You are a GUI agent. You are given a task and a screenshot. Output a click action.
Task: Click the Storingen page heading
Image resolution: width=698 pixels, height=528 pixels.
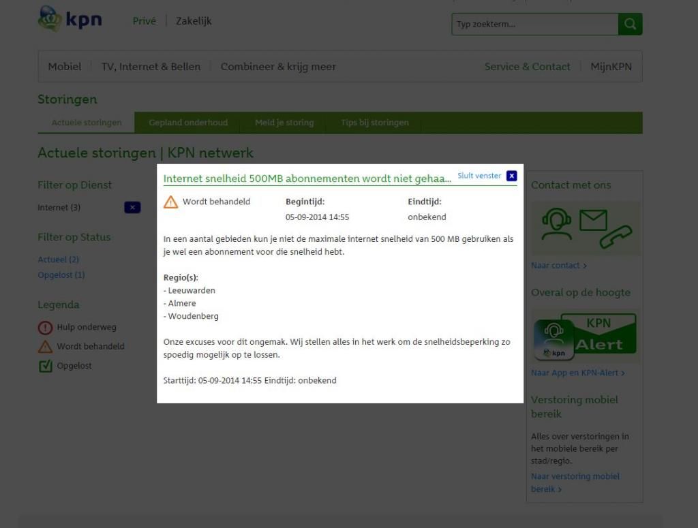tap(67, 99)
